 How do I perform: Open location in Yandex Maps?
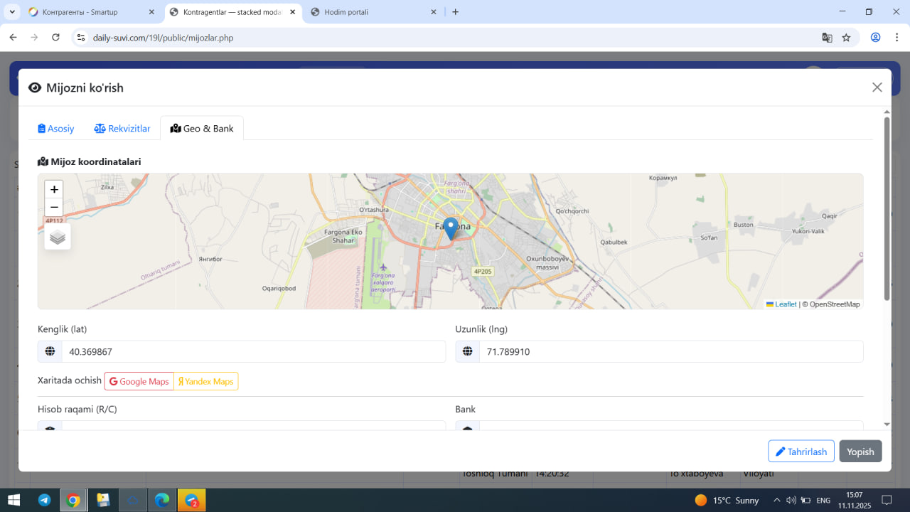click(x=206, y=382)
